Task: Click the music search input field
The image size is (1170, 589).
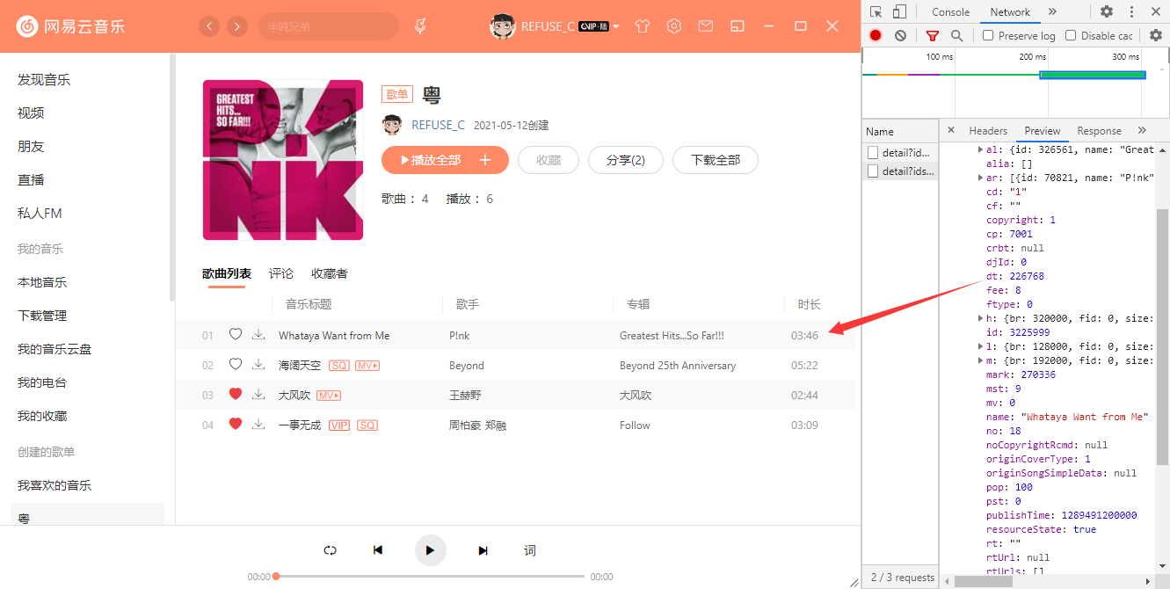Action: pos(329,26)
